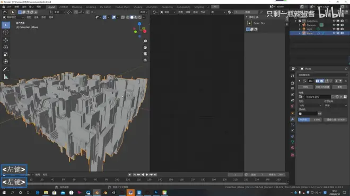This screenshot has height=196, width=350.
Task: Play the timeline animation
Action: tap(147, 175)
